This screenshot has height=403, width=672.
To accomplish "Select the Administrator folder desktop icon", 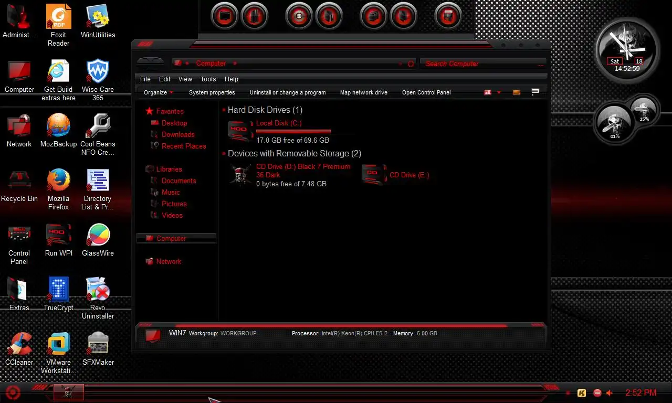I will tap(19, 21).
